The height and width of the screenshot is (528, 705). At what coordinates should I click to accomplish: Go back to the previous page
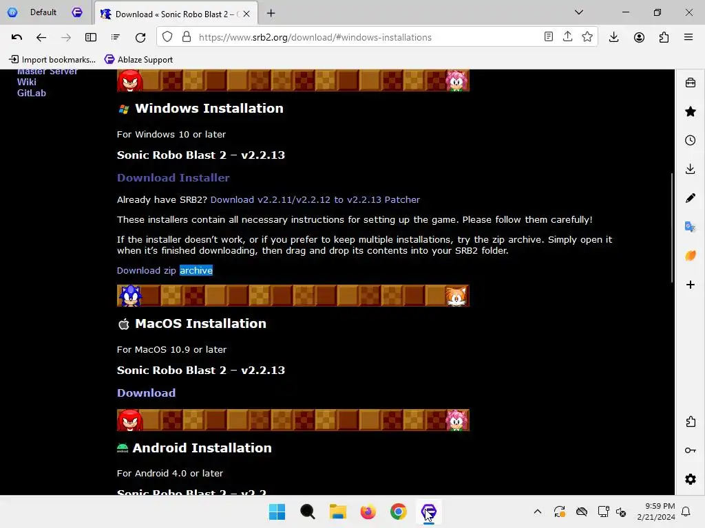41,37
